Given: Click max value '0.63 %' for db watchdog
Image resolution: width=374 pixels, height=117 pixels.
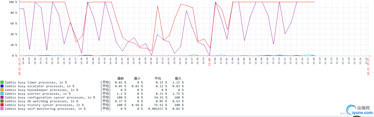Looking at the screenshot, I should tap(178, 101).
